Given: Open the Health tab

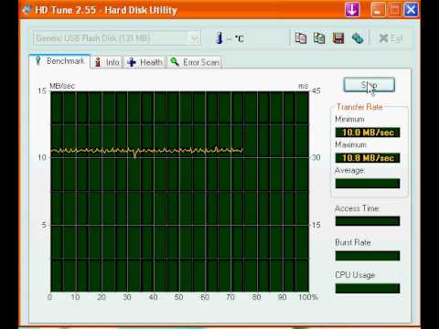Looking at the screenshot, I should (x=145, y=62).
